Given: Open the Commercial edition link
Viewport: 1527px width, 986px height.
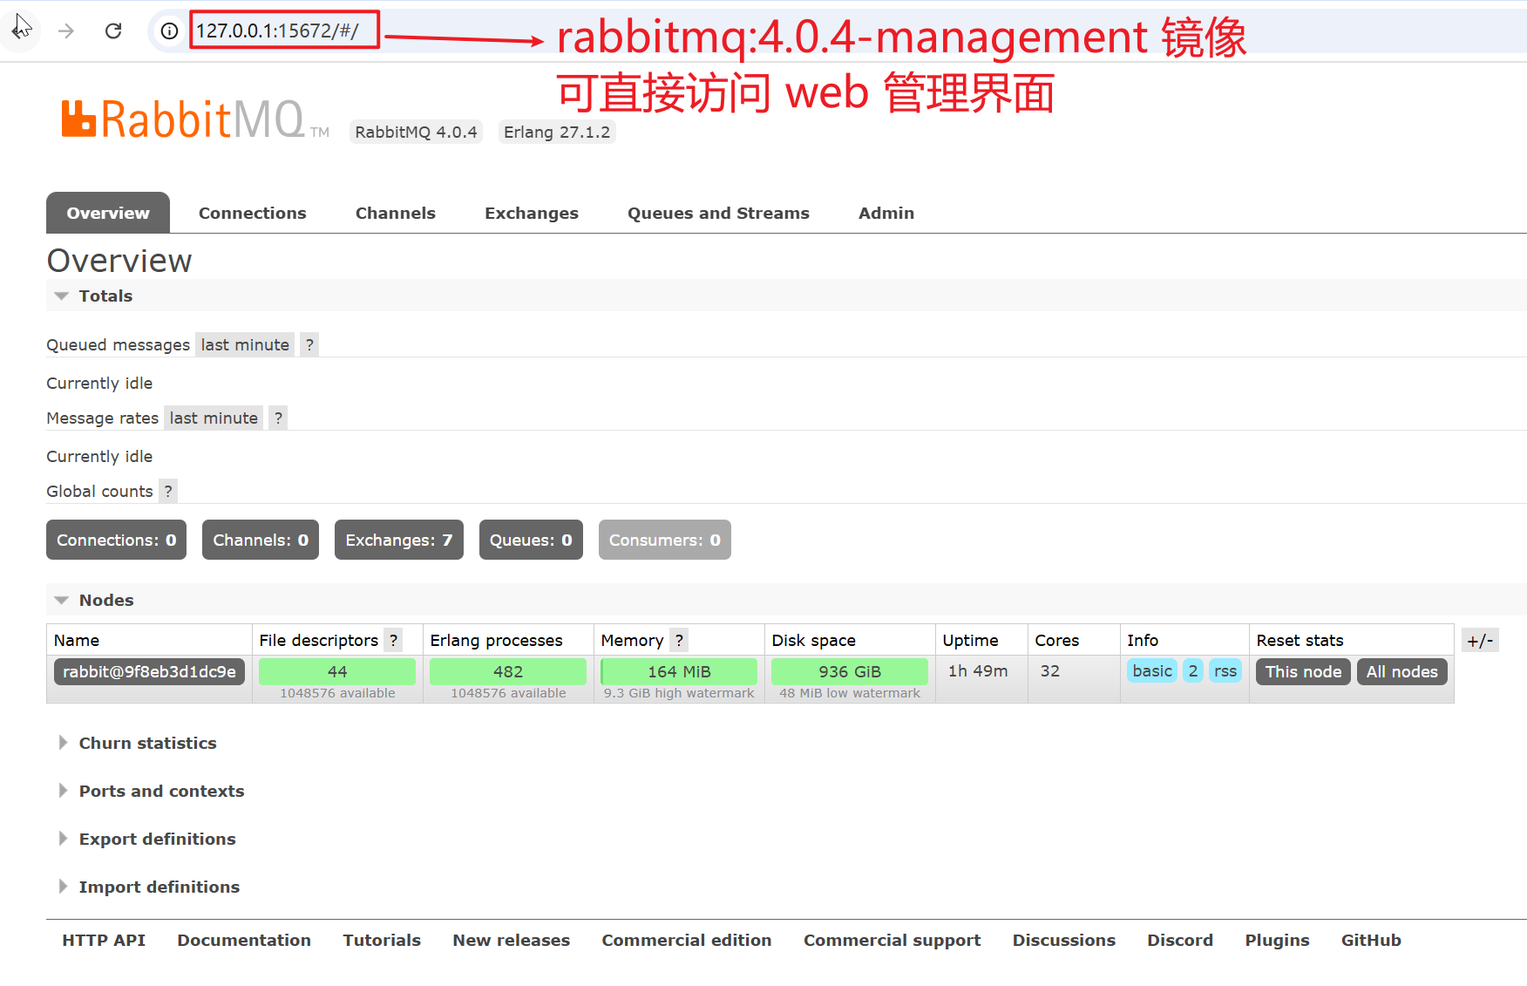Looking at the screenshot, I should [687, 940].
